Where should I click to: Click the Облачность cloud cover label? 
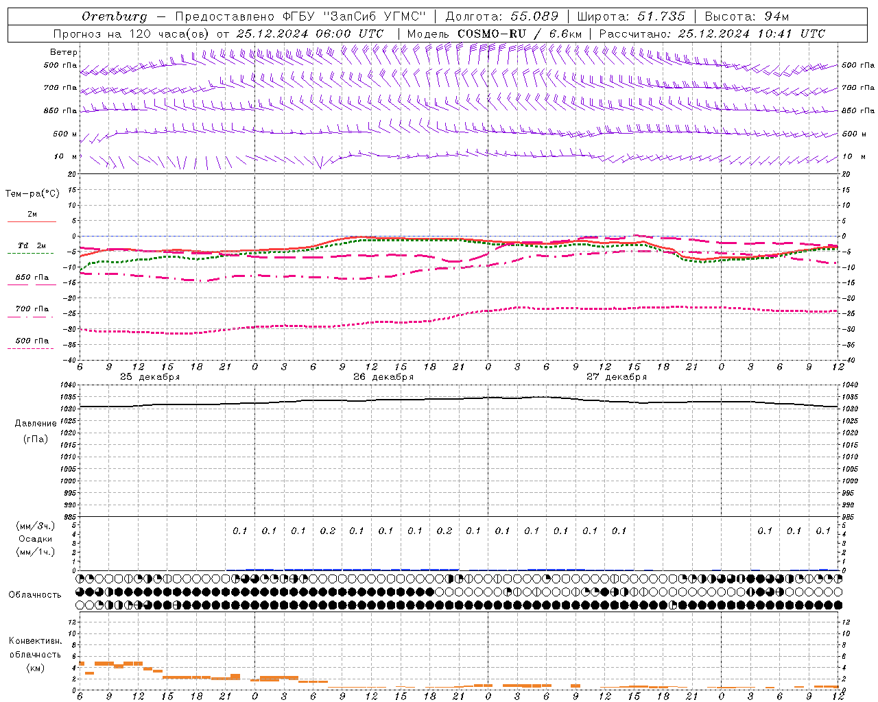35,595
